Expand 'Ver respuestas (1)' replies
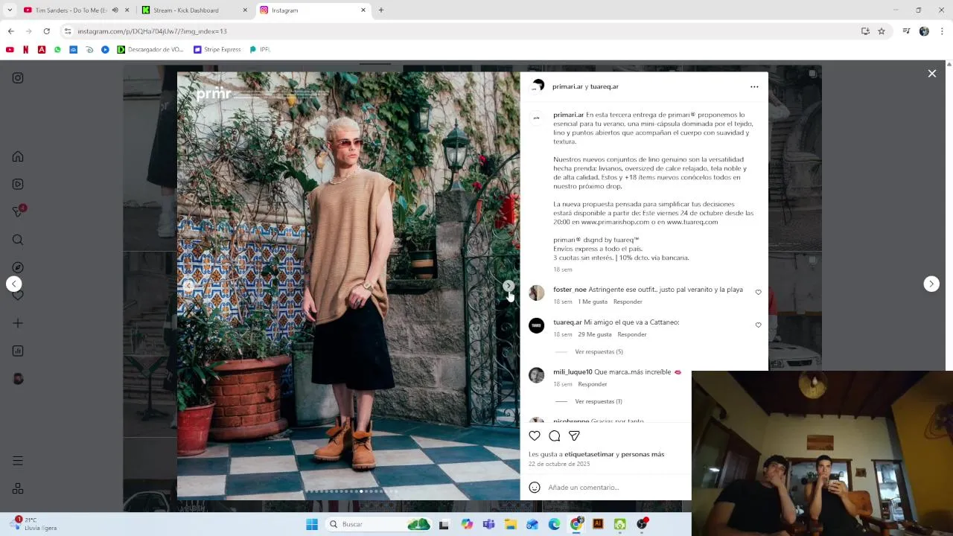 tap(599, 401)
